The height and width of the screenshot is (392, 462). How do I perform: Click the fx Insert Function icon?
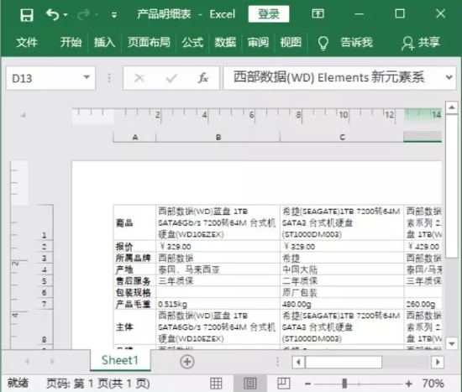[x=203, y=78]
